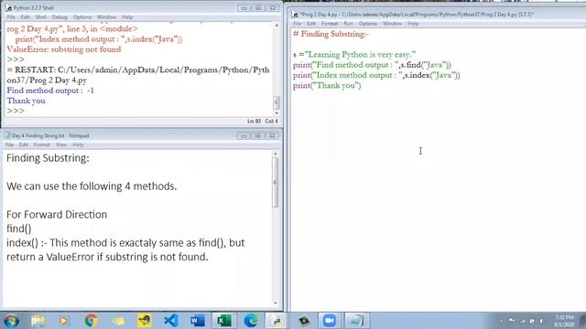Screen dimensions: 586x329
Task: Open Options menu in Python Shell
Action: click(x=82, y=17)
